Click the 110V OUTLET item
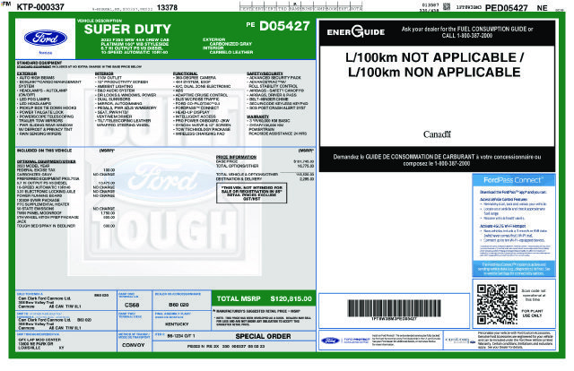Viewport: 574px width, 371px height. (x=108, y=78)
